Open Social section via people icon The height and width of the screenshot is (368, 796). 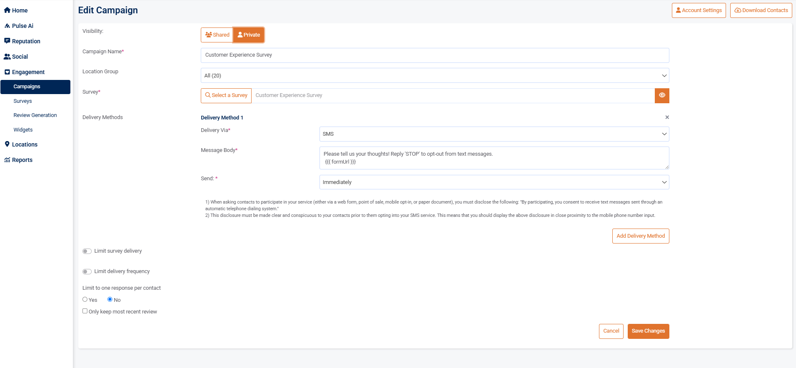click(x=7, y=57)
